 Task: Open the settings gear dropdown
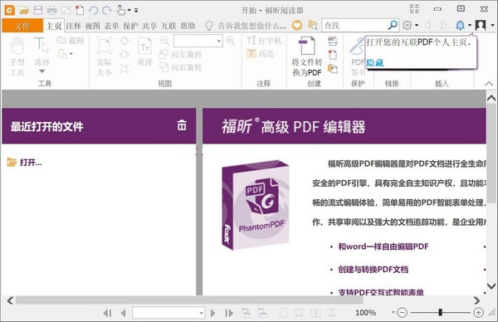coord(417,26)
